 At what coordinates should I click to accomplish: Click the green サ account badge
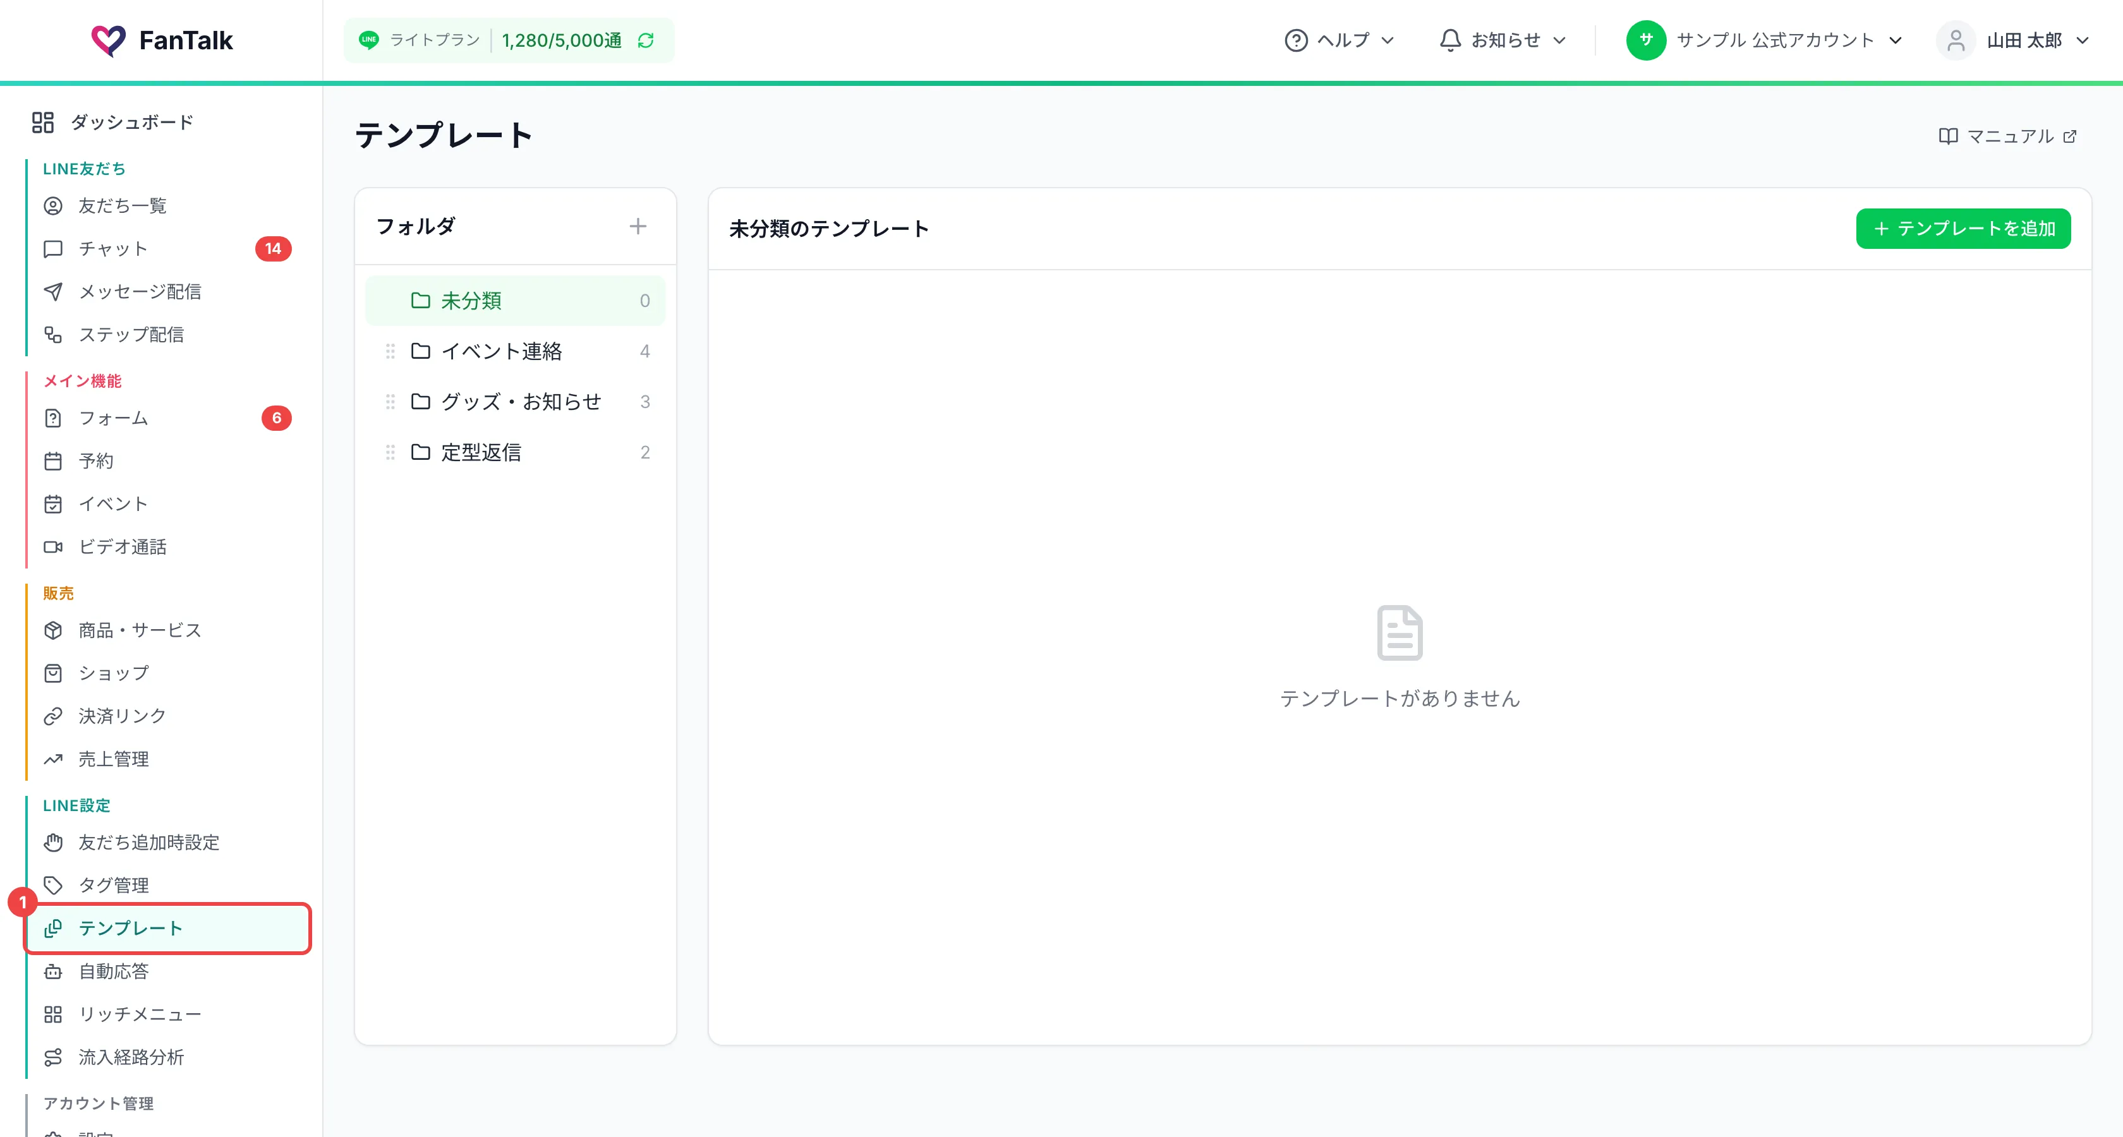[x=1646, y=40]
